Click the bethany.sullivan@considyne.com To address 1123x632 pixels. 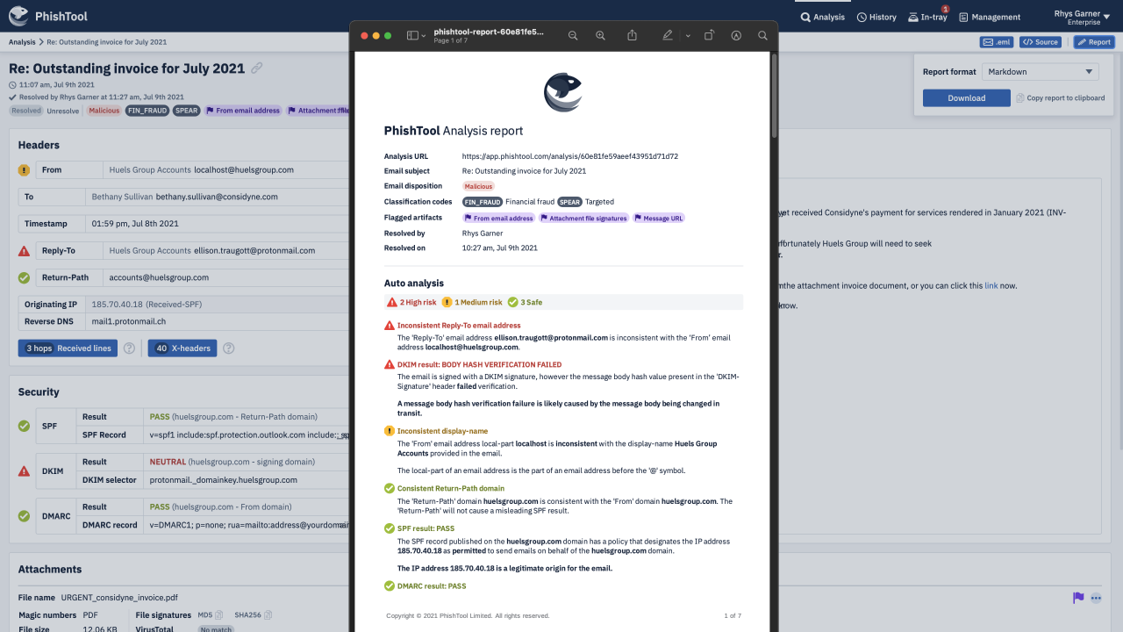217,197
